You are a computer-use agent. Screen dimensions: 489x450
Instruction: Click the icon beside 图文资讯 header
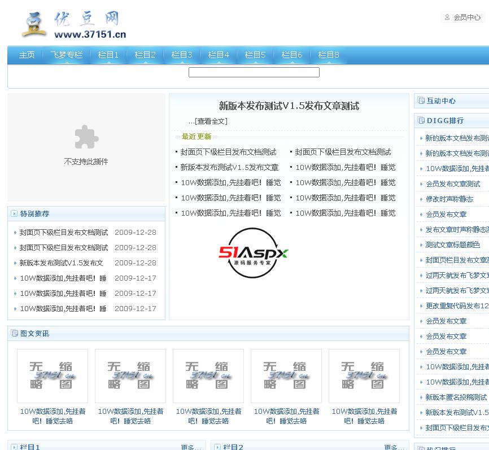[x=14, y=333]
